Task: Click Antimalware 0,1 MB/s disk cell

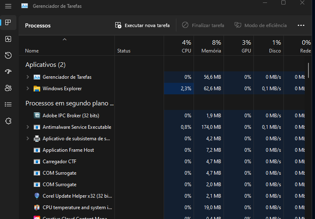Action: [269, 127]
